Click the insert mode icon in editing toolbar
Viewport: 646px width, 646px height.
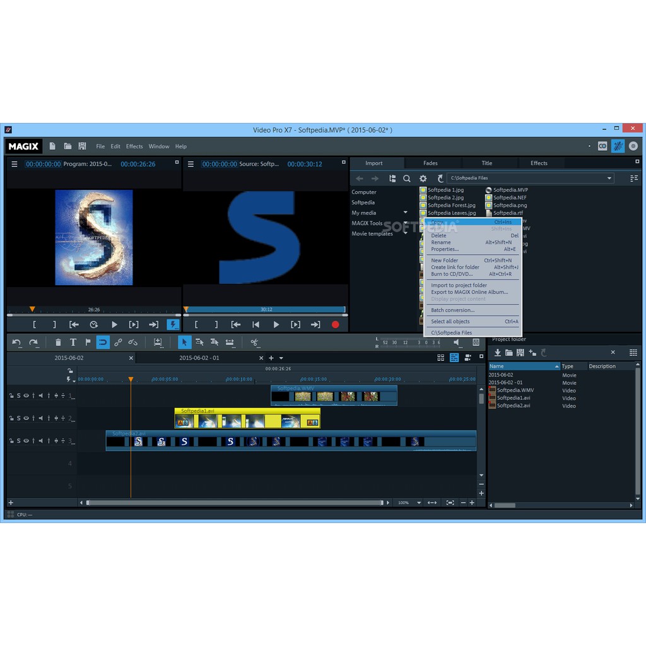158,343
